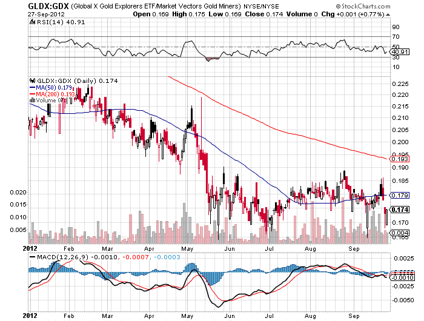
Task: Click the MACD(12,26,9) legend label
Action: (x=64, y=257)
